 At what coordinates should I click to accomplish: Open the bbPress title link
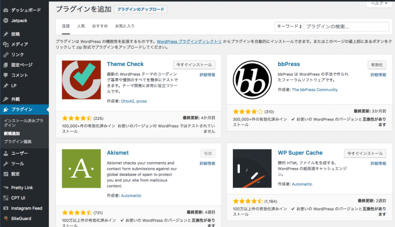point(289,64)
